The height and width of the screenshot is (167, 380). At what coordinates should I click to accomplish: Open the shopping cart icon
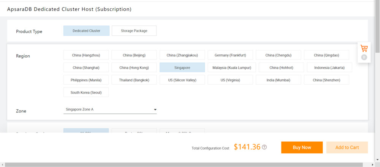click(364, 49)
